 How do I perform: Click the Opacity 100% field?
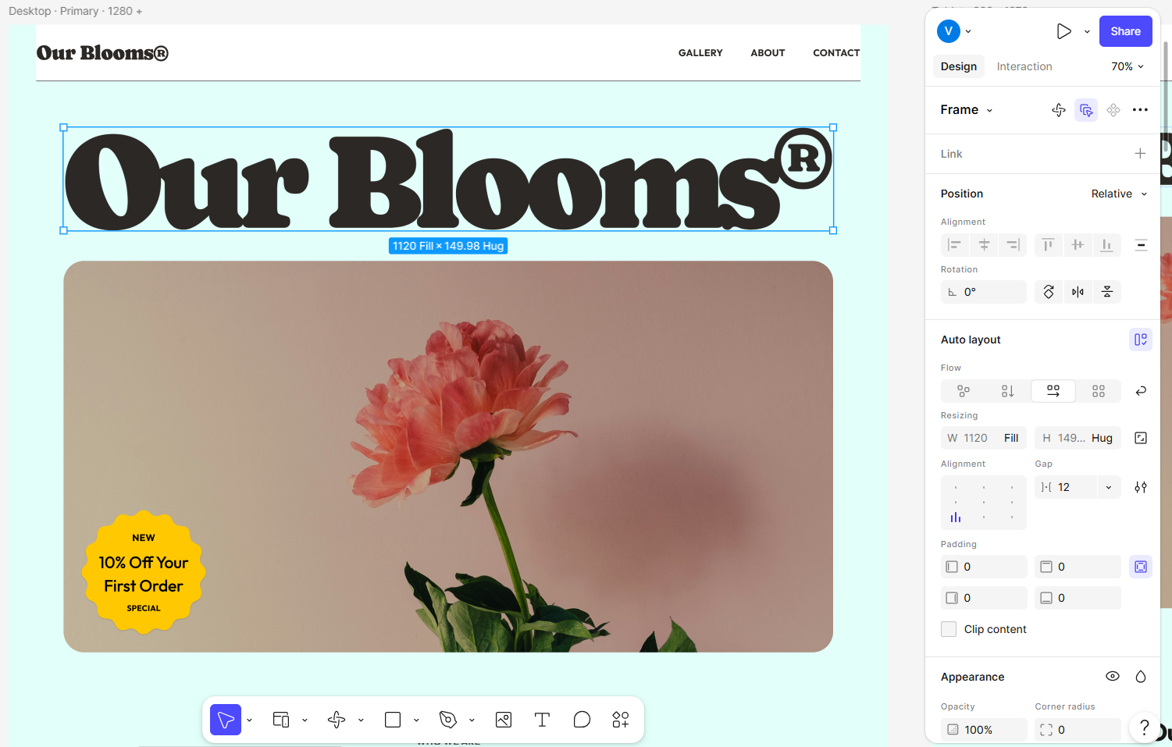984,730
